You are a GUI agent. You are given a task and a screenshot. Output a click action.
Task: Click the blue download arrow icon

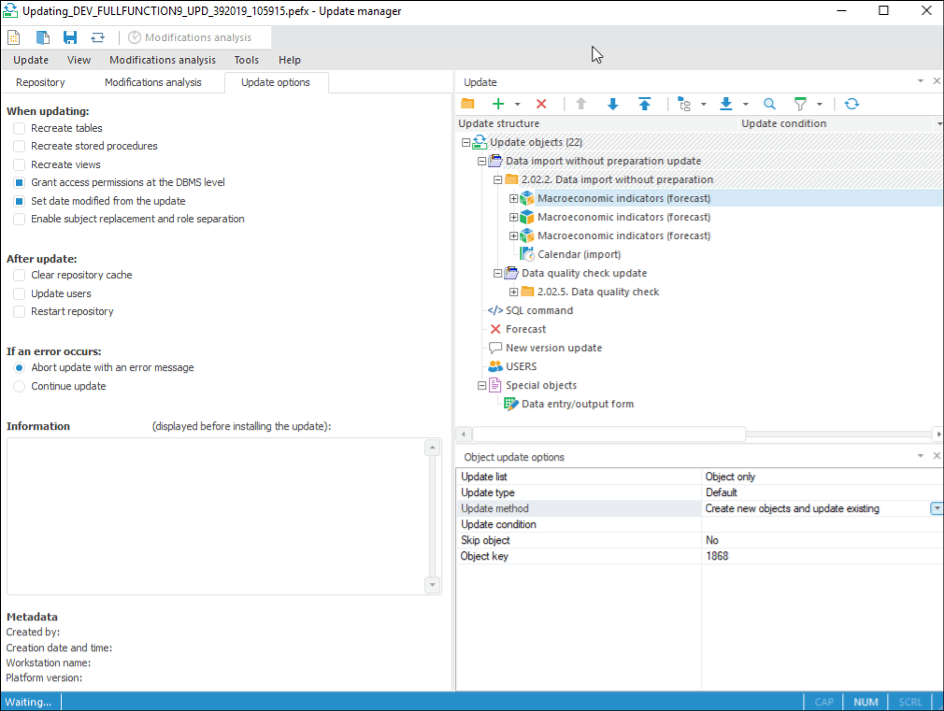tap(726, 104)
